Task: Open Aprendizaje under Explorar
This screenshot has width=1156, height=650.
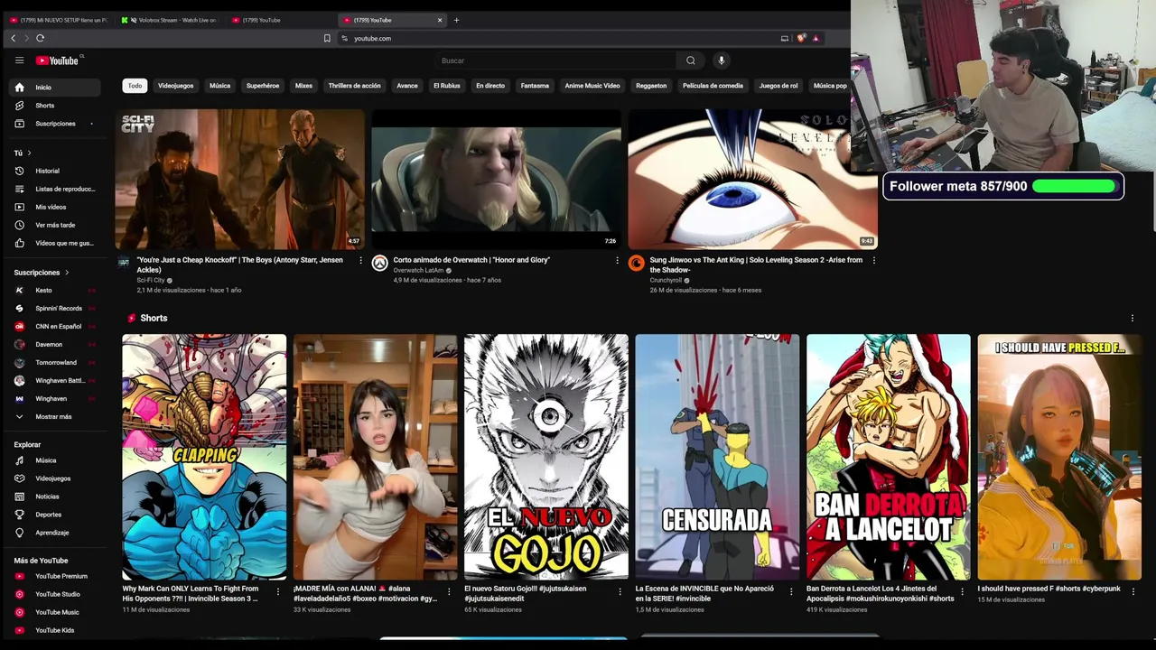Action: 55,533
